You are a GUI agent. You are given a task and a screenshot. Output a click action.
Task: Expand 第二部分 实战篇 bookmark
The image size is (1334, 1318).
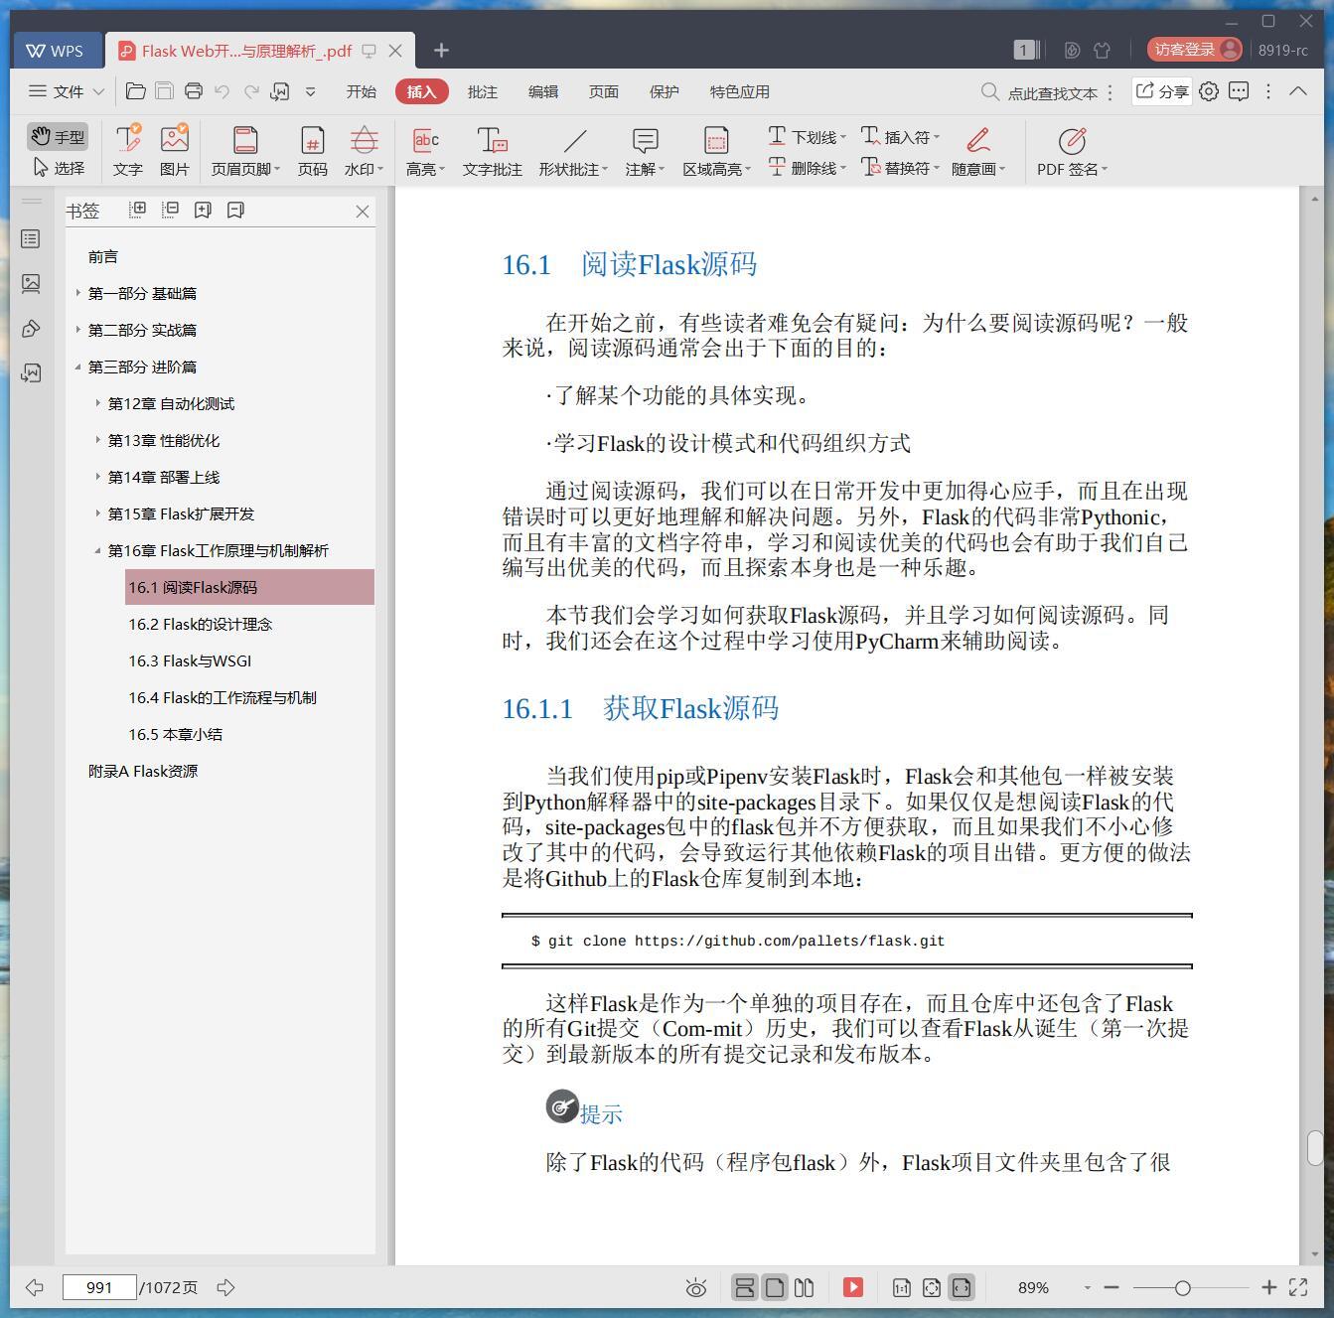(x=78, y=330)
